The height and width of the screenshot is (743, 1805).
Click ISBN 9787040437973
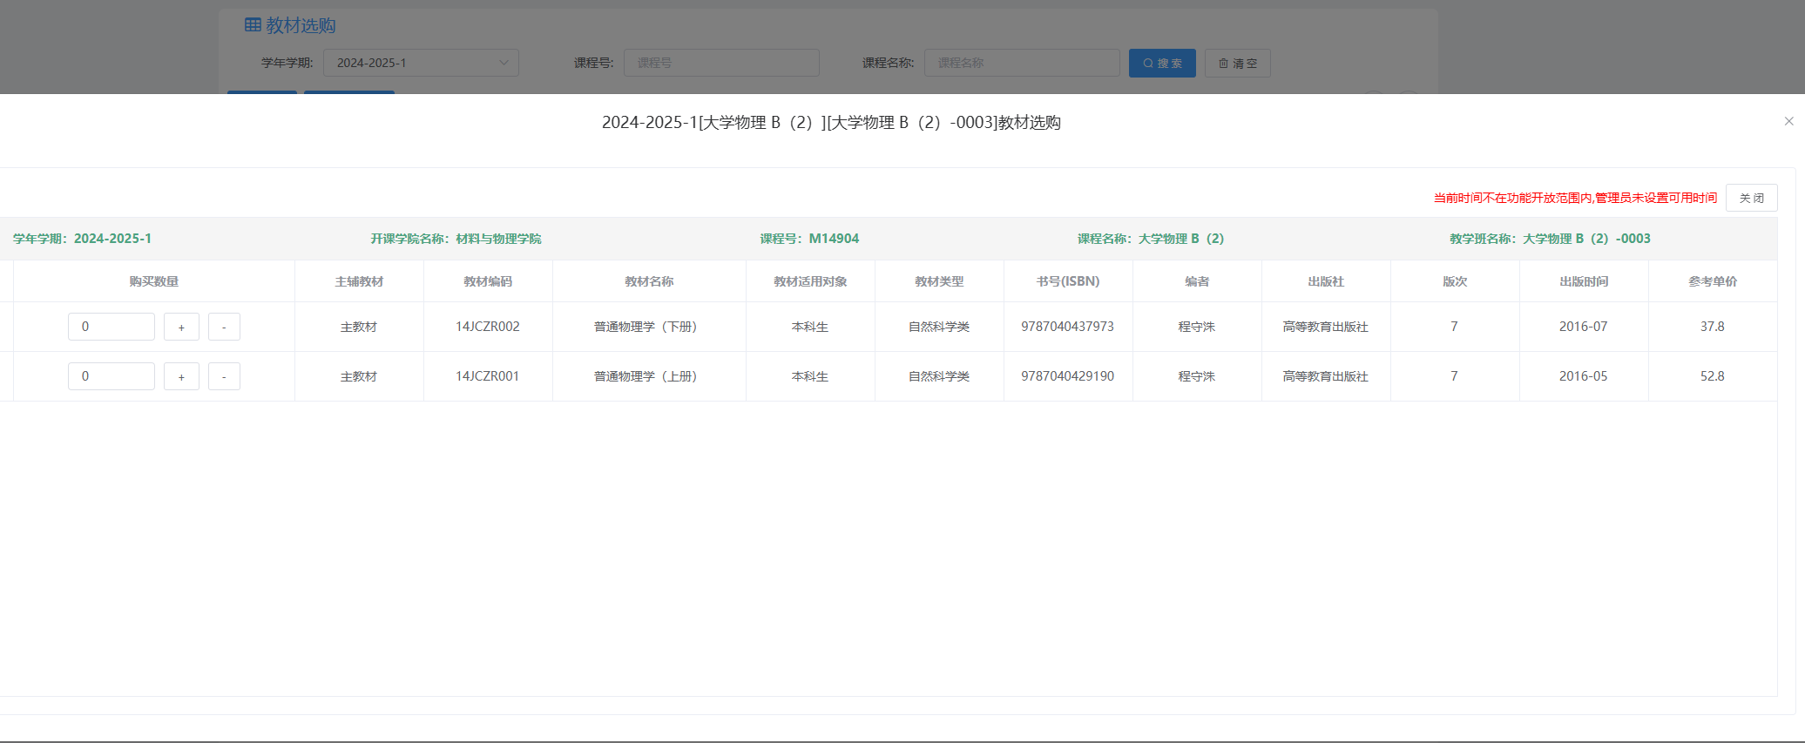[1068, 327]
